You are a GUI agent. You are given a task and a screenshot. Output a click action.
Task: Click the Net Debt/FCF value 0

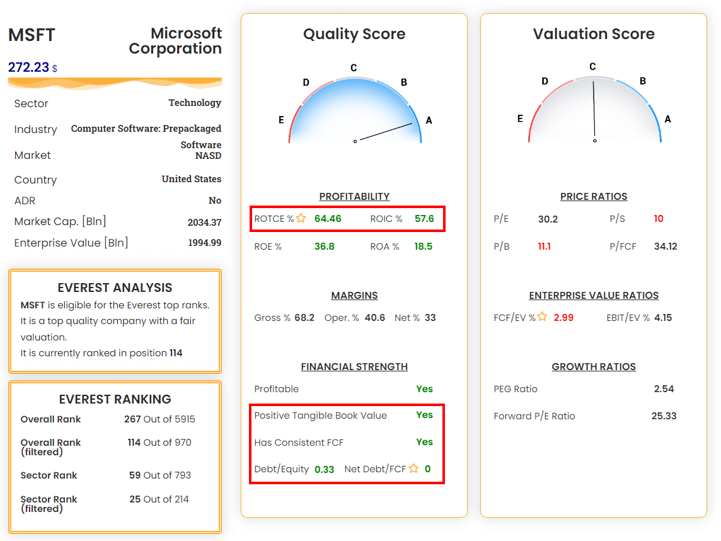[428, 468]
